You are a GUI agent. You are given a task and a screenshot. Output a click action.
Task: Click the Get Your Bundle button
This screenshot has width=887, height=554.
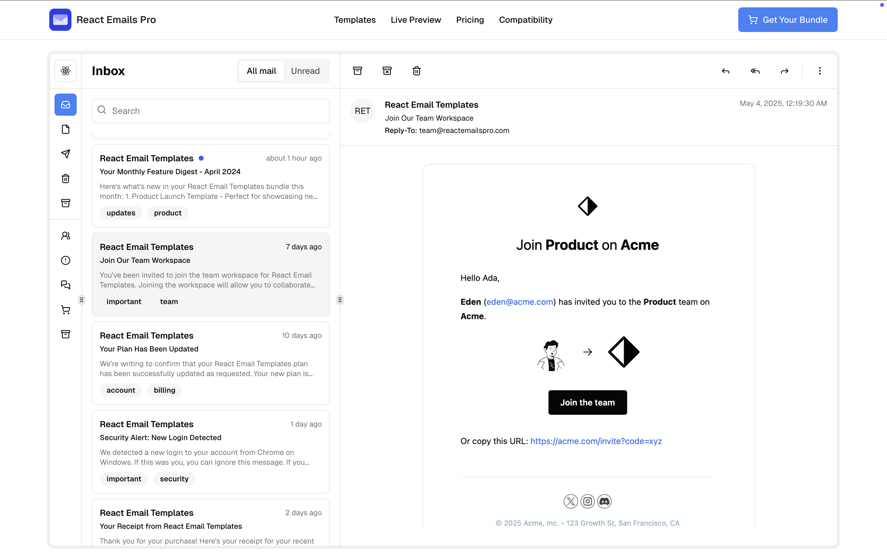pos(788,20)
